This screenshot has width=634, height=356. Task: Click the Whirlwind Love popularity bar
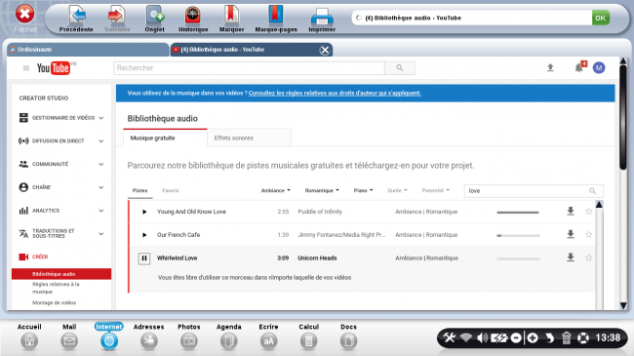click(518, 258)
